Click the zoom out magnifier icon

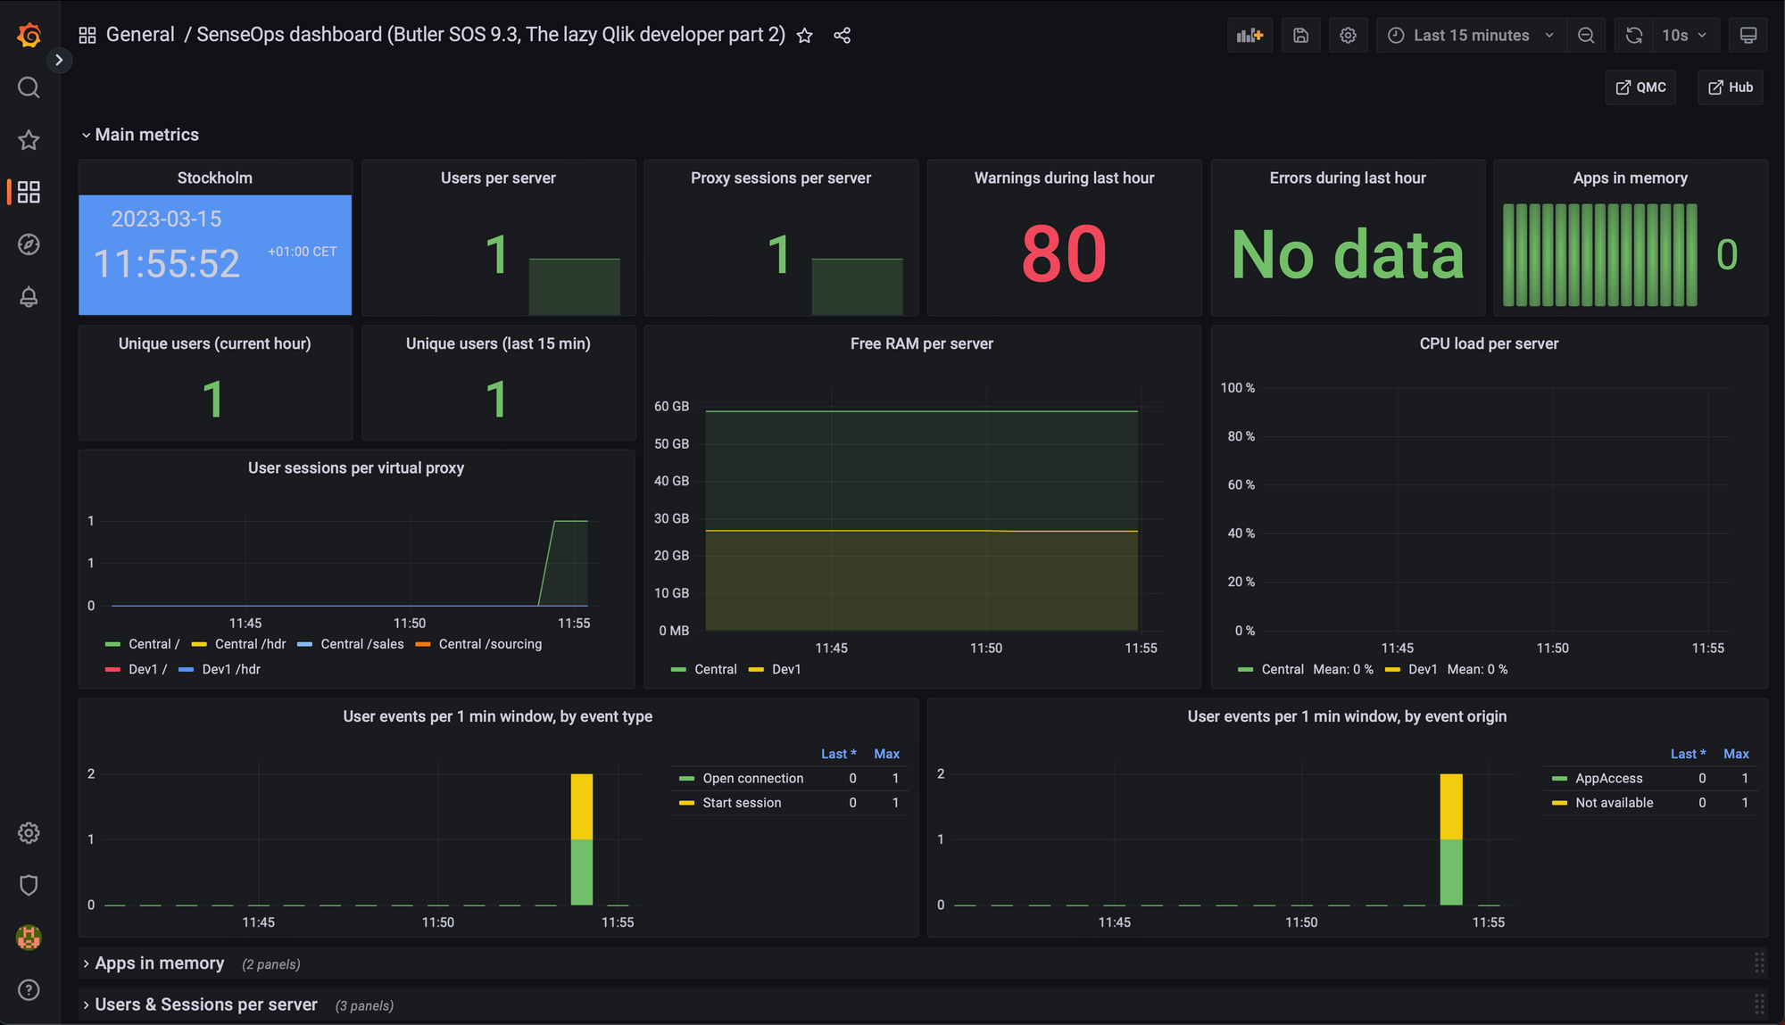[x=1586, y=34]
